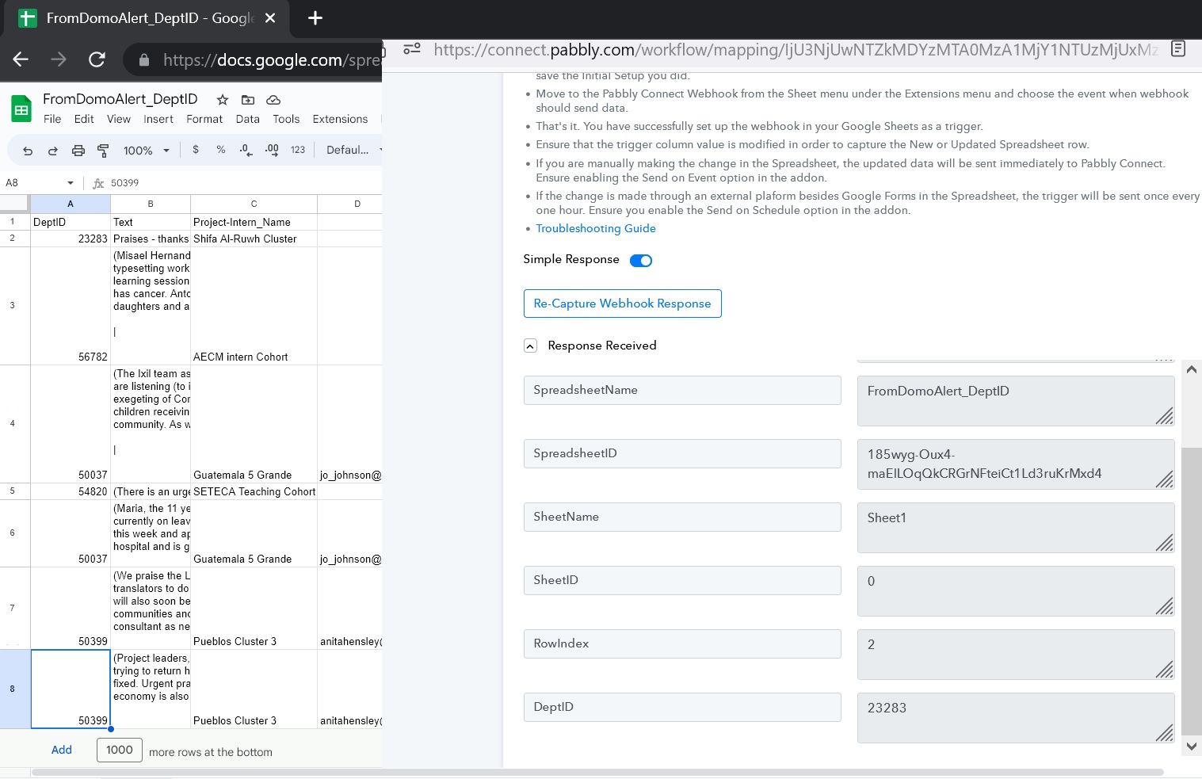
Task: Click the formula bar showing 50399
Action: [244, 183]
